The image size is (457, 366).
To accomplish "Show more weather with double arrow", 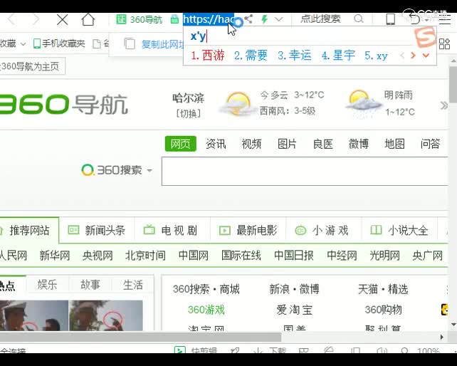I will (444, 105).
